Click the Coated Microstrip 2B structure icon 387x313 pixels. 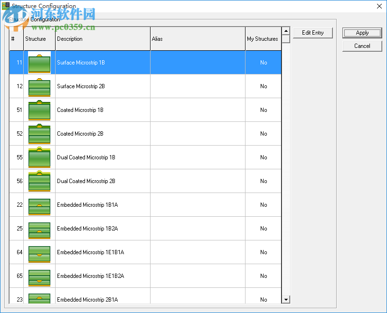click(x=39, y=134)
